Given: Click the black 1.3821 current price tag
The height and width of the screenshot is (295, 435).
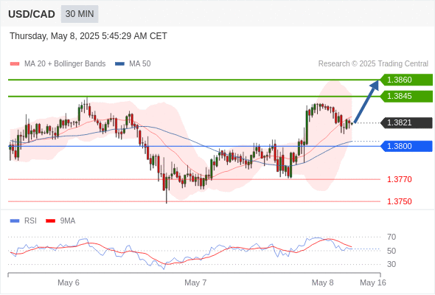Looking at the screenshot, I should 406,122.
